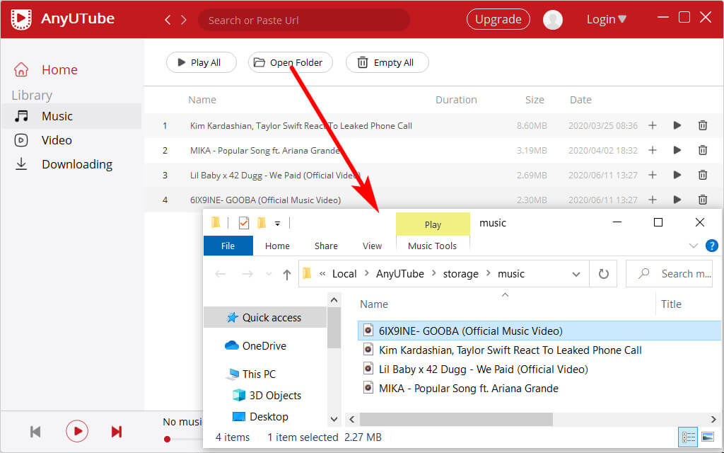Screen dimensions: 724x453
Task: Add Lil Baby We Paid with plus icon
Action: (653, 175)
